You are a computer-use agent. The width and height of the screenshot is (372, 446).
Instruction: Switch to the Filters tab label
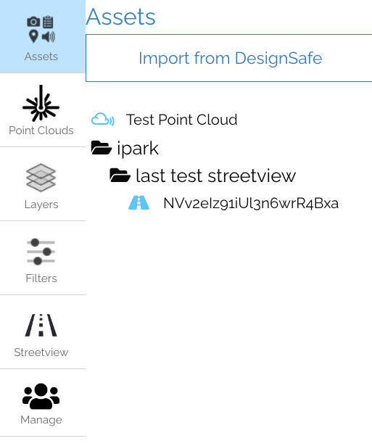pyautogui.click(x=41, y=278)
